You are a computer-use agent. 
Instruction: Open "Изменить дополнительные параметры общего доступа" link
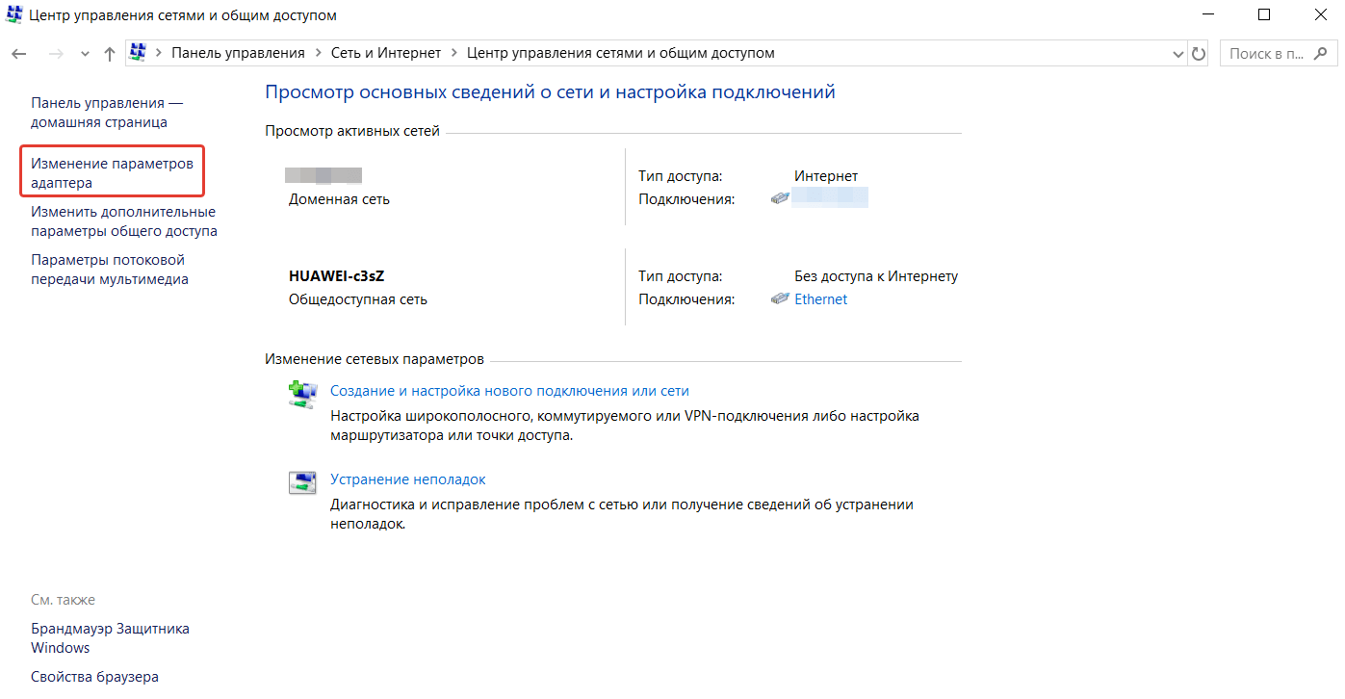coord(123,221)
